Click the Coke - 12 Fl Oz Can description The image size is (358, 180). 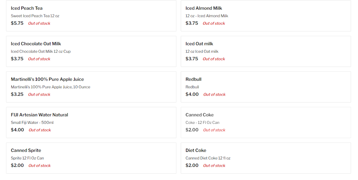(202, 123)
